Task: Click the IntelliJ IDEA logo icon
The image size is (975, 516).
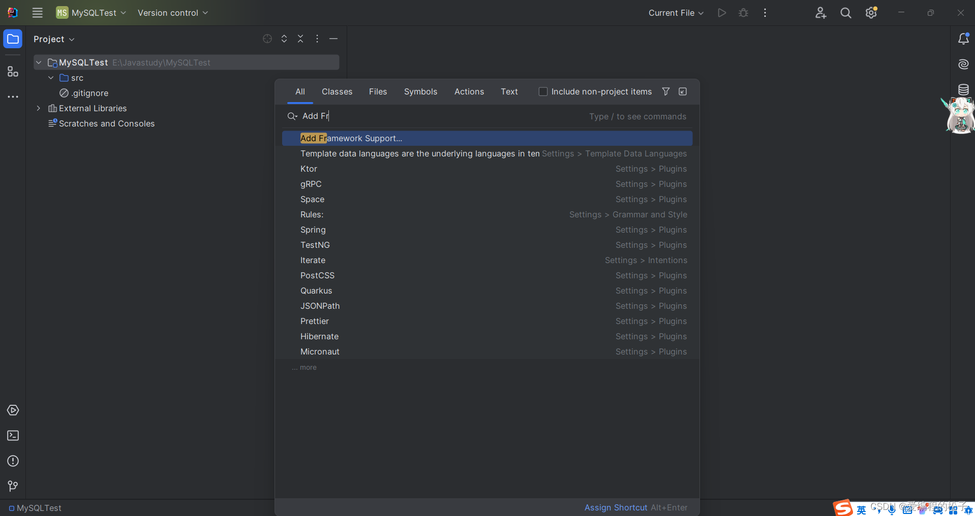Action: pos(13,13)
